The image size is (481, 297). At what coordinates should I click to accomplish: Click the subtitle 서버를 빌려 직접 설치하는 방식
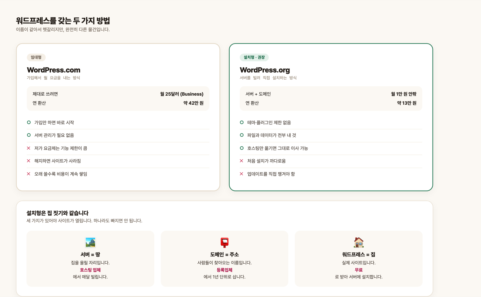click(x=268, y=78)
